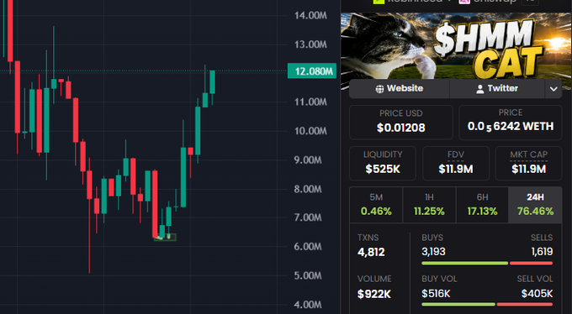Click the SELLS count 1,619
Screen dimensions: 572x314
point(542,252)
